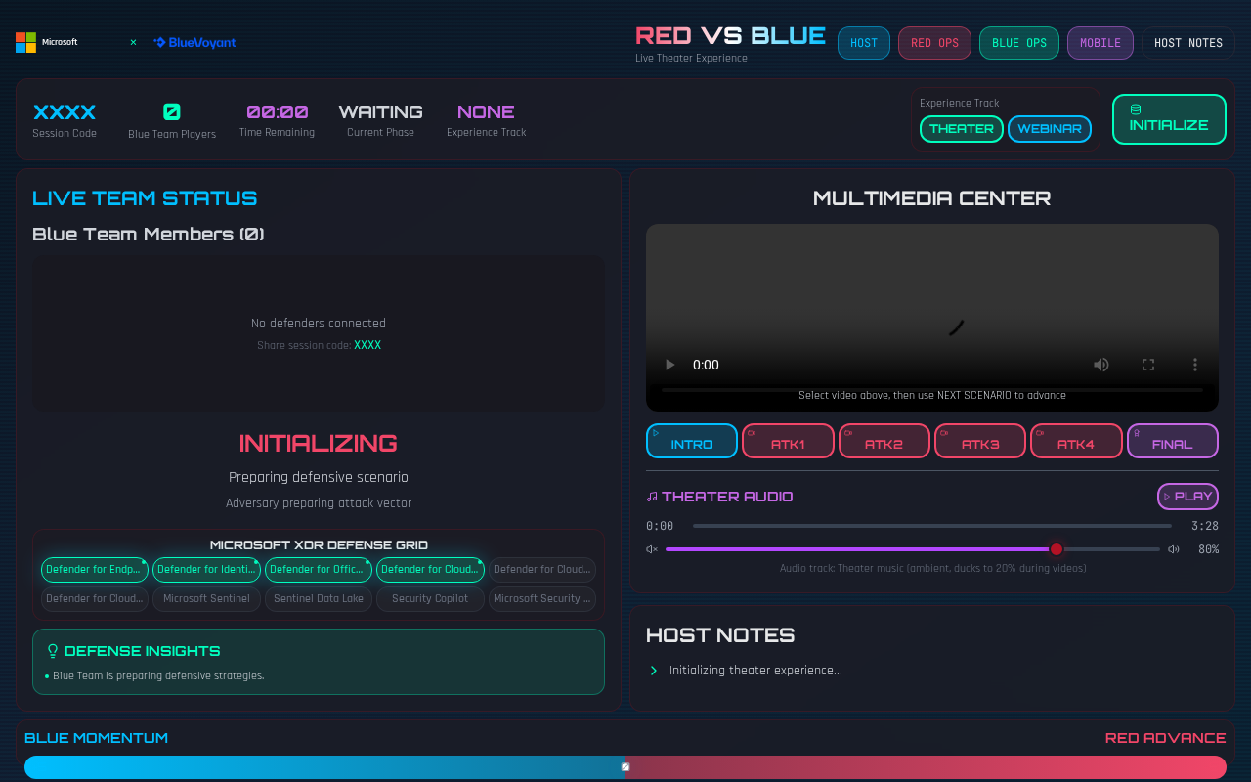Click the XXXX session code in the status bar

(x=65, y=112)
